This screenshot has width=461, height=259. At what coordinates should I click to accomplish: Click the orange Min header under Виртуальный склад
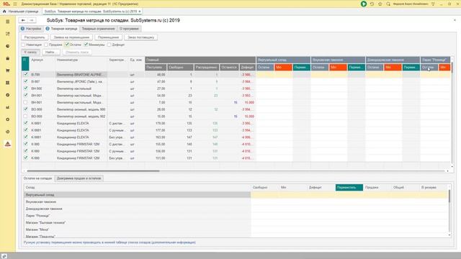(283, 67)
